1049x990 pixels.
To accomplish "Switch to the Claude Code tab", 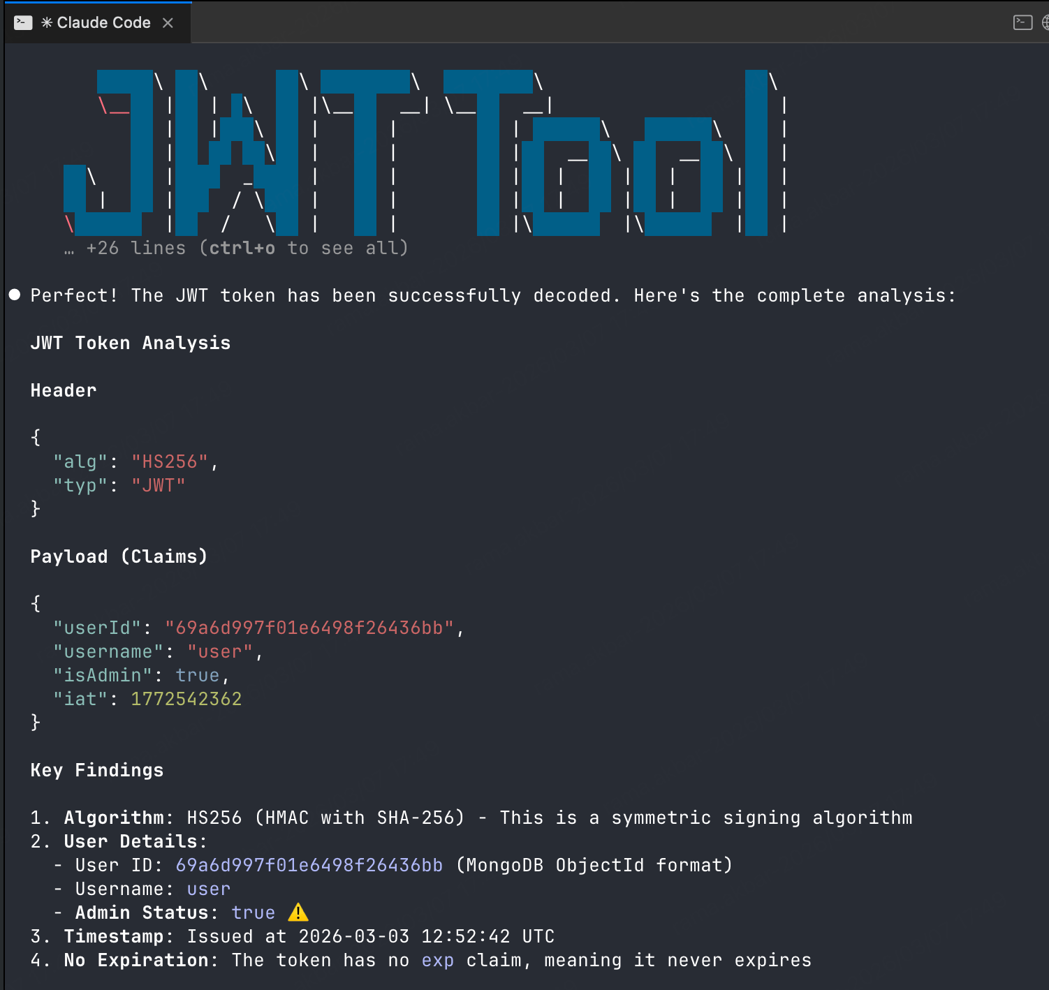I will click(x=98, y=22).
